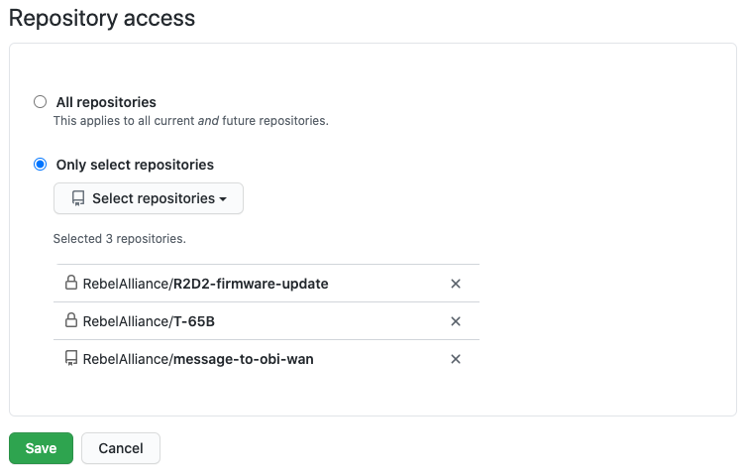Choose the Only select repositories radio option
The width and height of the screenshot is (748, 475).
click(40, 164)
